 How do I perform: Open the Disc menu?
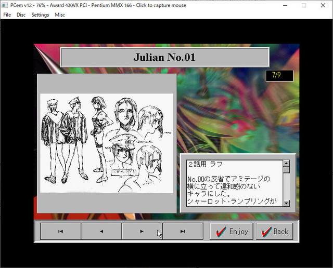tap(21, 15)
